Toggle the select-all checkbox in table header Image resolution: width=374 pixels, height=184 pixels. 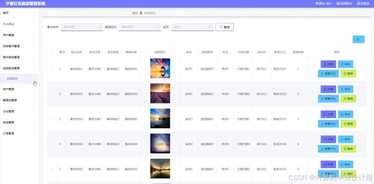[x=52, y=52]
